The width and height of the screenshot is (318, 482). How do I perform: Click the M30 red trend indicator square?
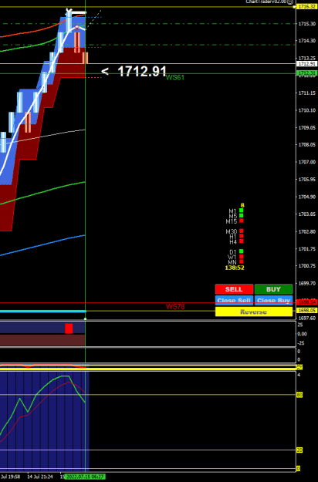[242, 231]
